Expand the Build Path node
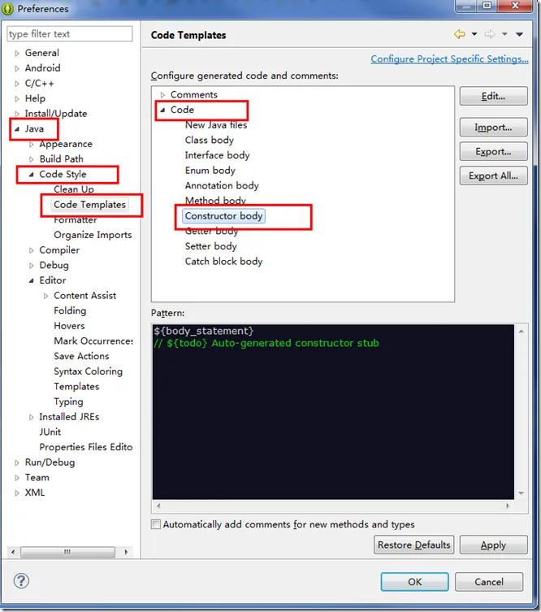 [x=31, y=159]
